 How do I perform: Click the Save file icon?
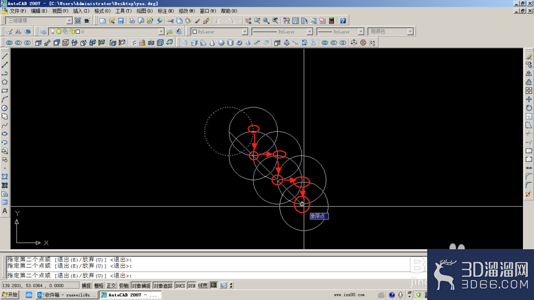pos(121,21)
